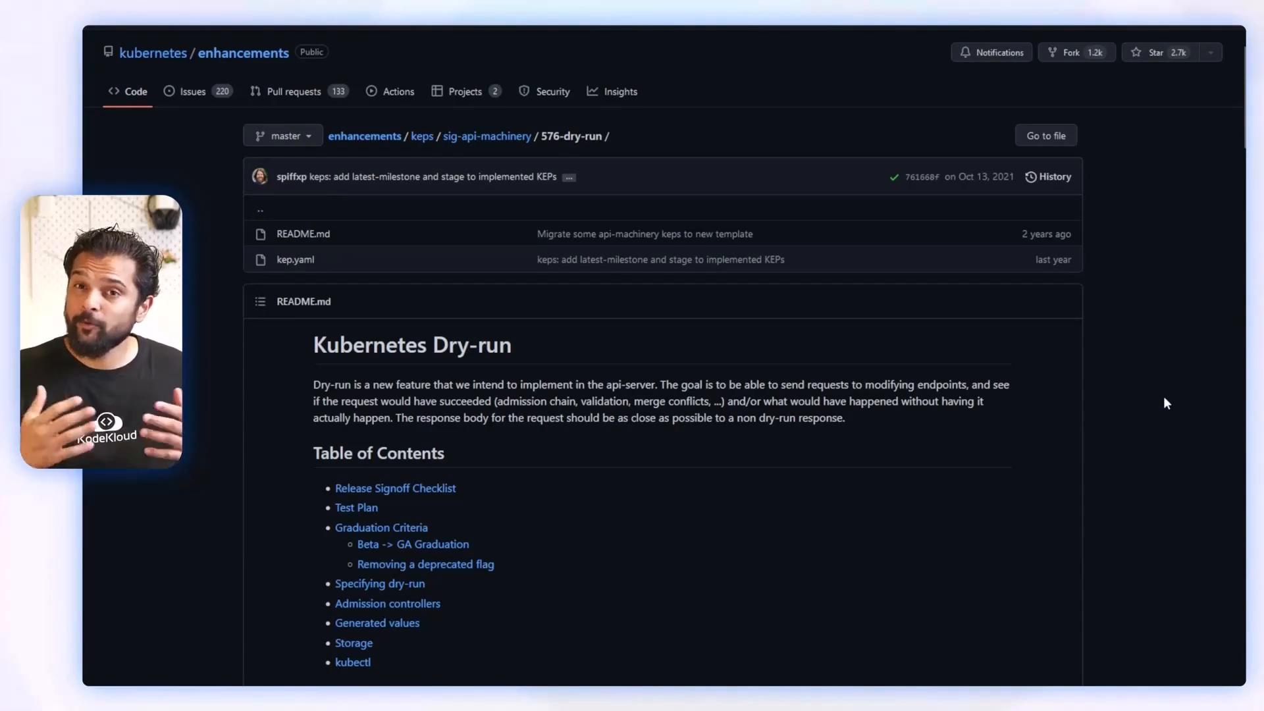Click the README.md file icon in file list
This screenshot has width=1264, height=711.
[261, 234]
